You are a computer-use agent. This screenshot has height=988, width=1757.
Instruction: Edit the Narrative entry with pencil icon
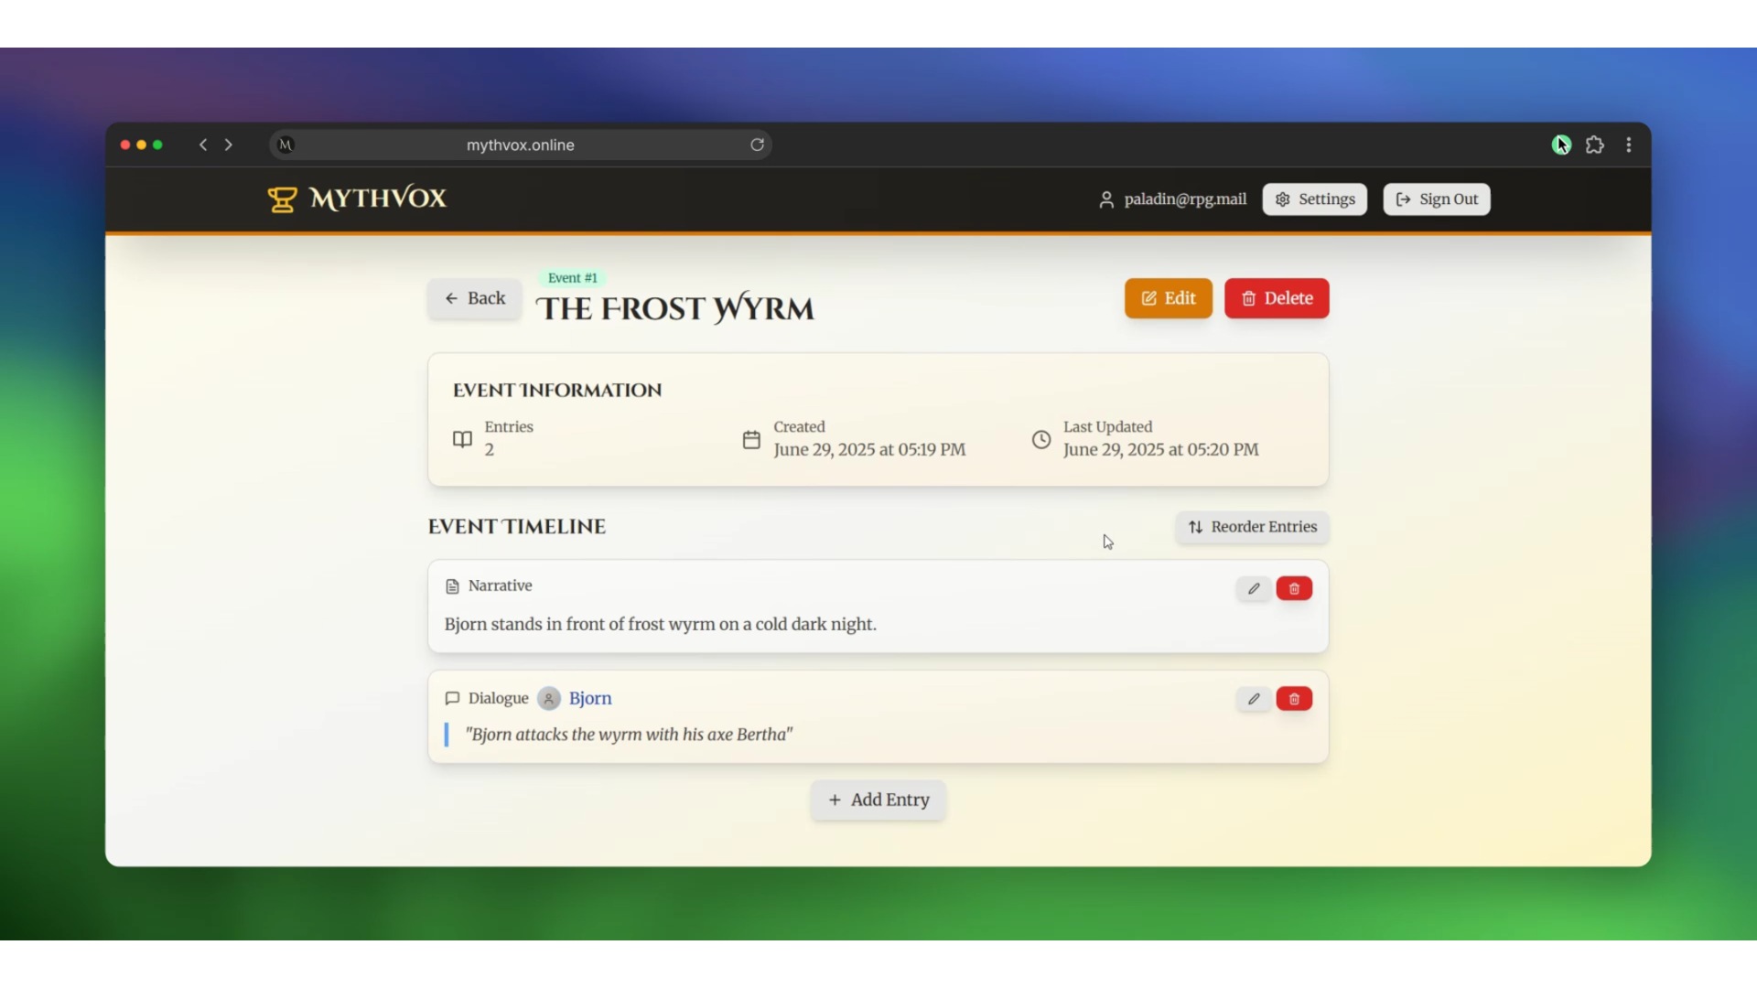(x=1253, y=589)
